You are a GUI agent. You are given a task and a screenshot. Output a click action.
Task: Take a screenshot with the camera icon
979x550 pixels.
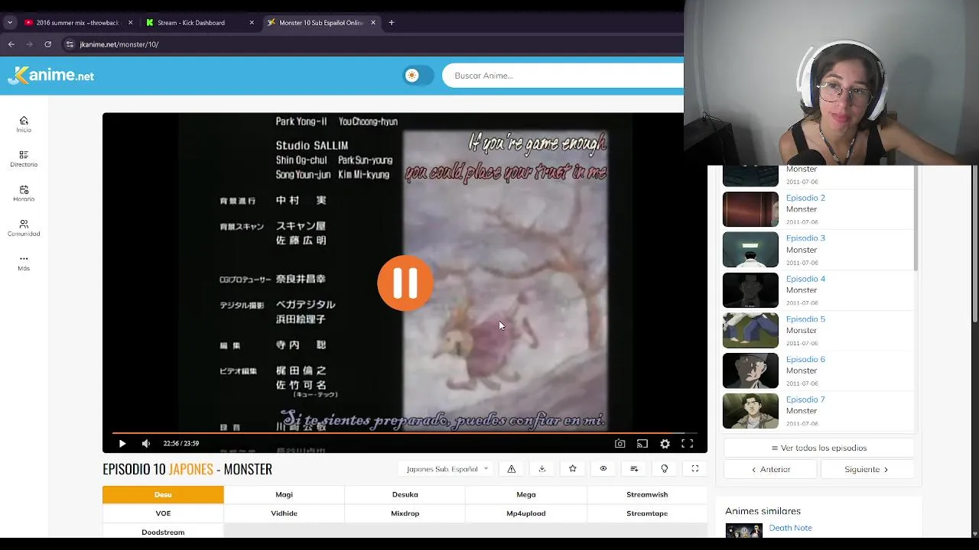tap(620, 443)
